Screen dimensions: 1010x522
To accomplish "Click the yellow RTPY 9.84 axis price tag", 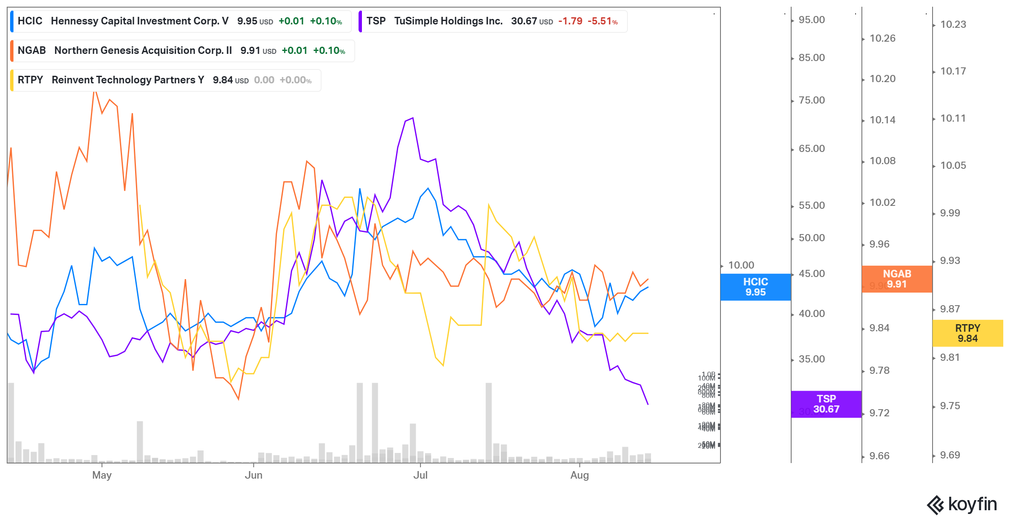I will (x=968, y=333).
